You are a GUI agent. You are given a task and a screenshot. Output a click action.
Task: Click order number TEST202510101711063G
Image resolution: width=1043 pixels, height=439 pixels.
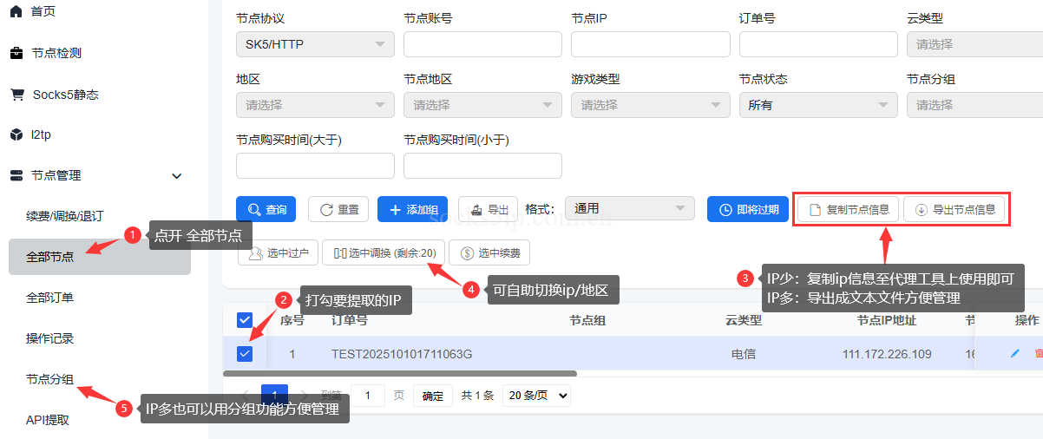[402, 354]
